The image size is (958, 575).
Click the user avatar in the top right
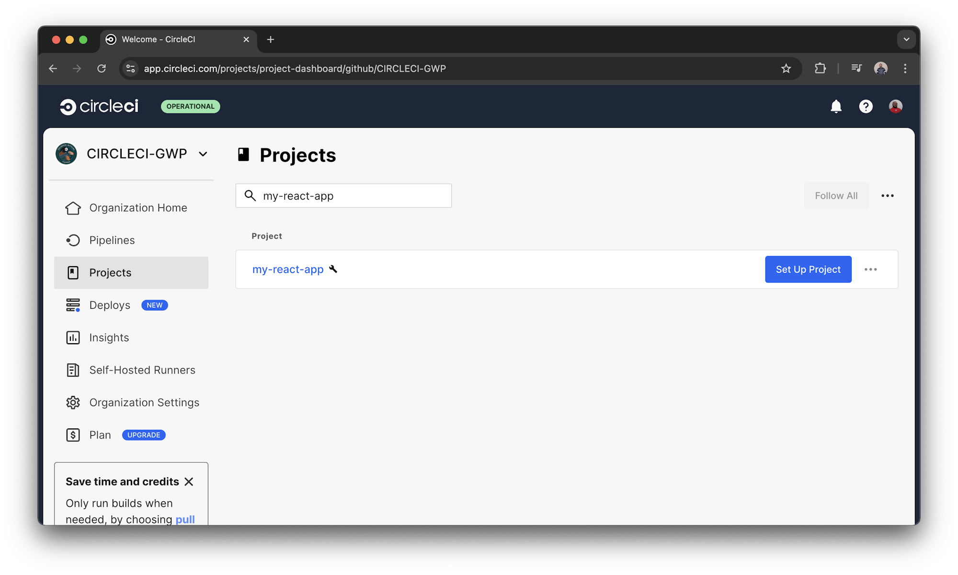point(895,106)
